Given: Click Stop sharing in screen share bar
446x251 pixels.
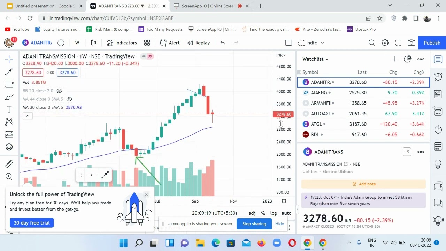Looking at the screenshot, I should pyautogui.click(x=254, y=224).
